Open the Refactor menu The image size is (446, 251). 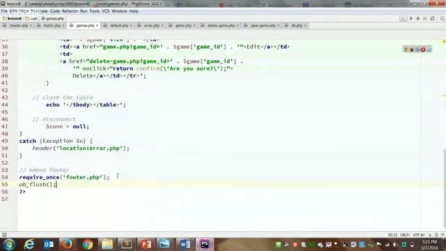[x=70, y=11]
